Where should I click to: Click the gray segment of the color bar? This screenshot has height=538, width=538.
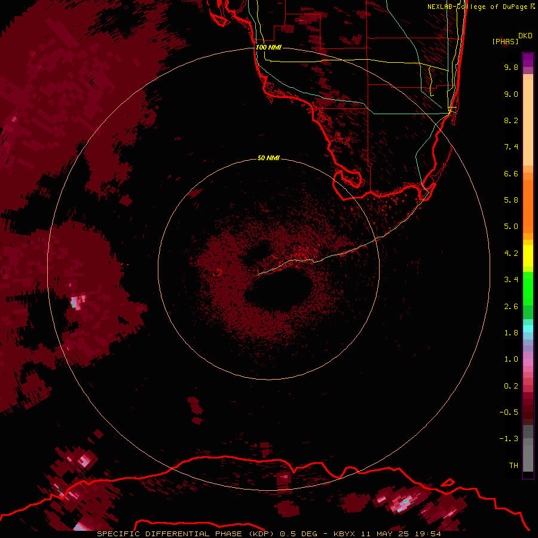tap(528, 448)
